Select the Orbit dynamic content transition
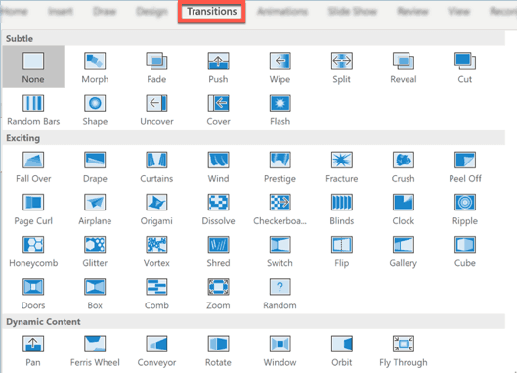 (342, 350)
